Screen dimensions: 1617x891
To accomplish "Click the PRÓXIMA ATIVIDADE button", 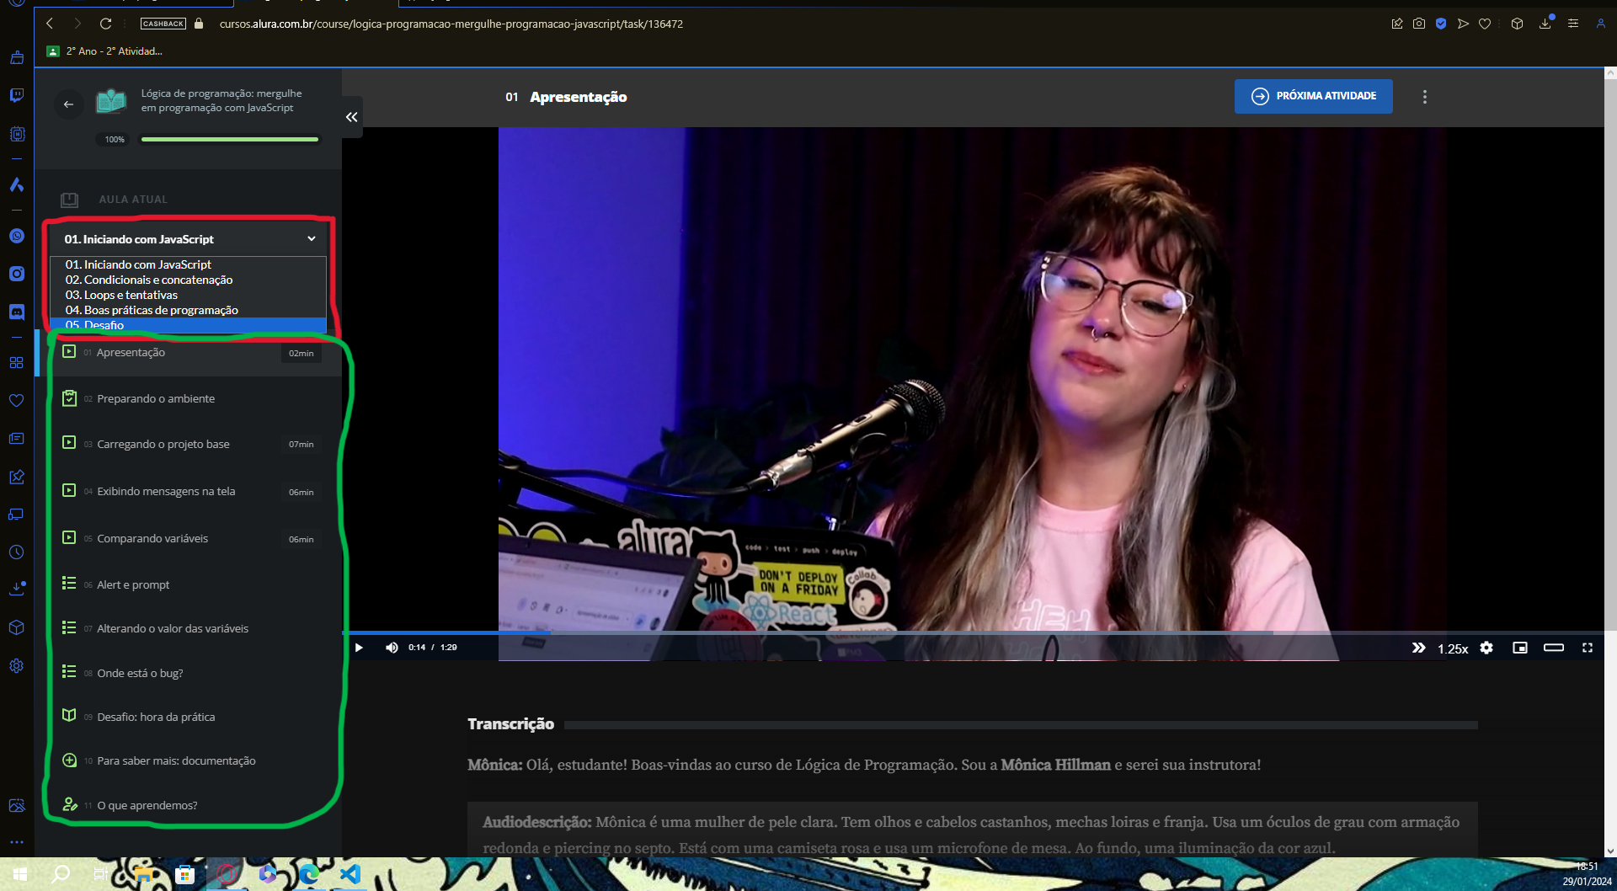I will [x=1314, y=96].
